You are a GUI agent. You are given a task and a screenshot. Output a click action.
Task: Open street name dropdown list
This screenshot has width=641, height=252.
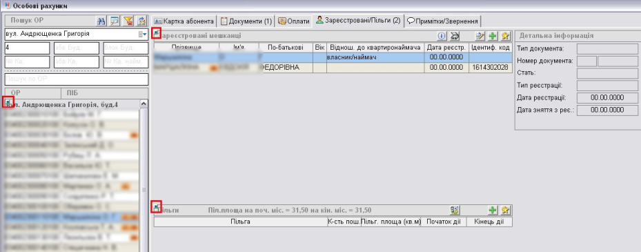click(x=143, y=35)
